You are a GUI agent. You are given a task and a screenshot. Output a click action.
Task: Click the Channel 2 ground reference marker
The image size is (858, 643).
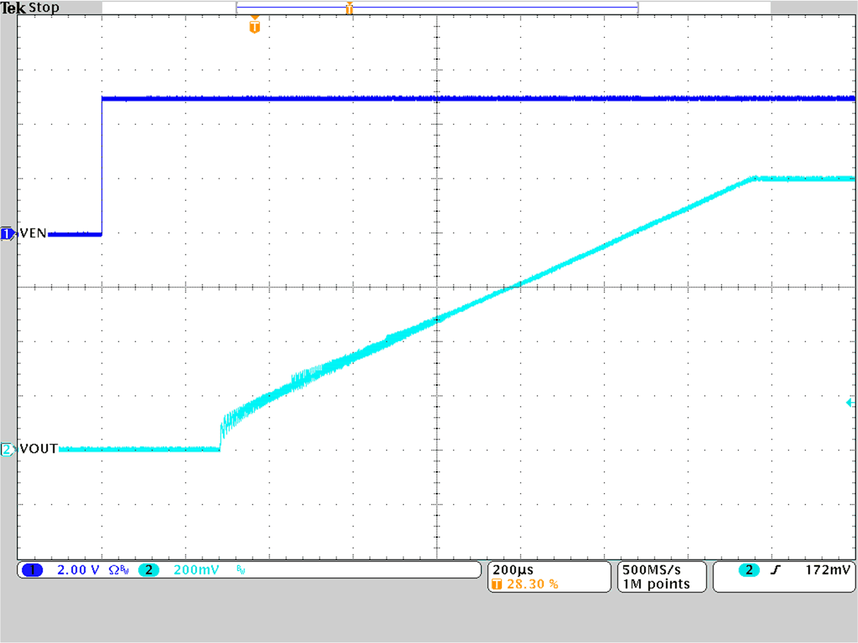point(6,449)
